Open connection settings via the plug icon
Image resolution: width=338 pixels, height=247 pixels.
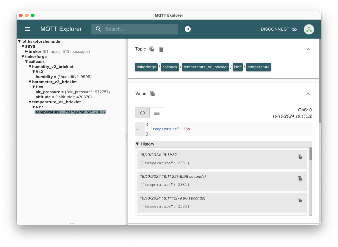pyautogui.click(x=309, y=29)
